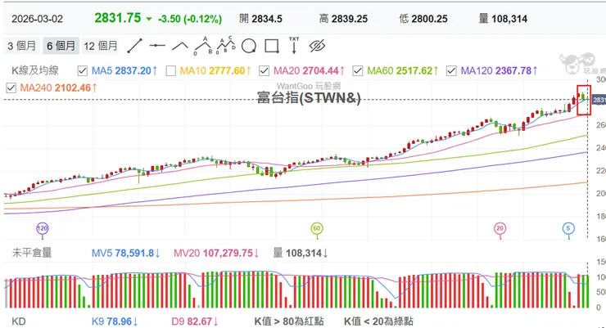Click the change -3.50 (-0.12%) text
Viewport: 606px width, 328px height.
190,19
